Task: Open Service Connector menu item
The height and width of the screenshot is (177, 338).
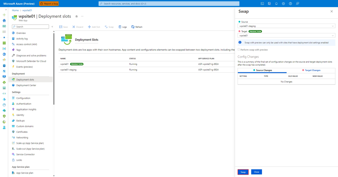Action: (x=25, y=154)
